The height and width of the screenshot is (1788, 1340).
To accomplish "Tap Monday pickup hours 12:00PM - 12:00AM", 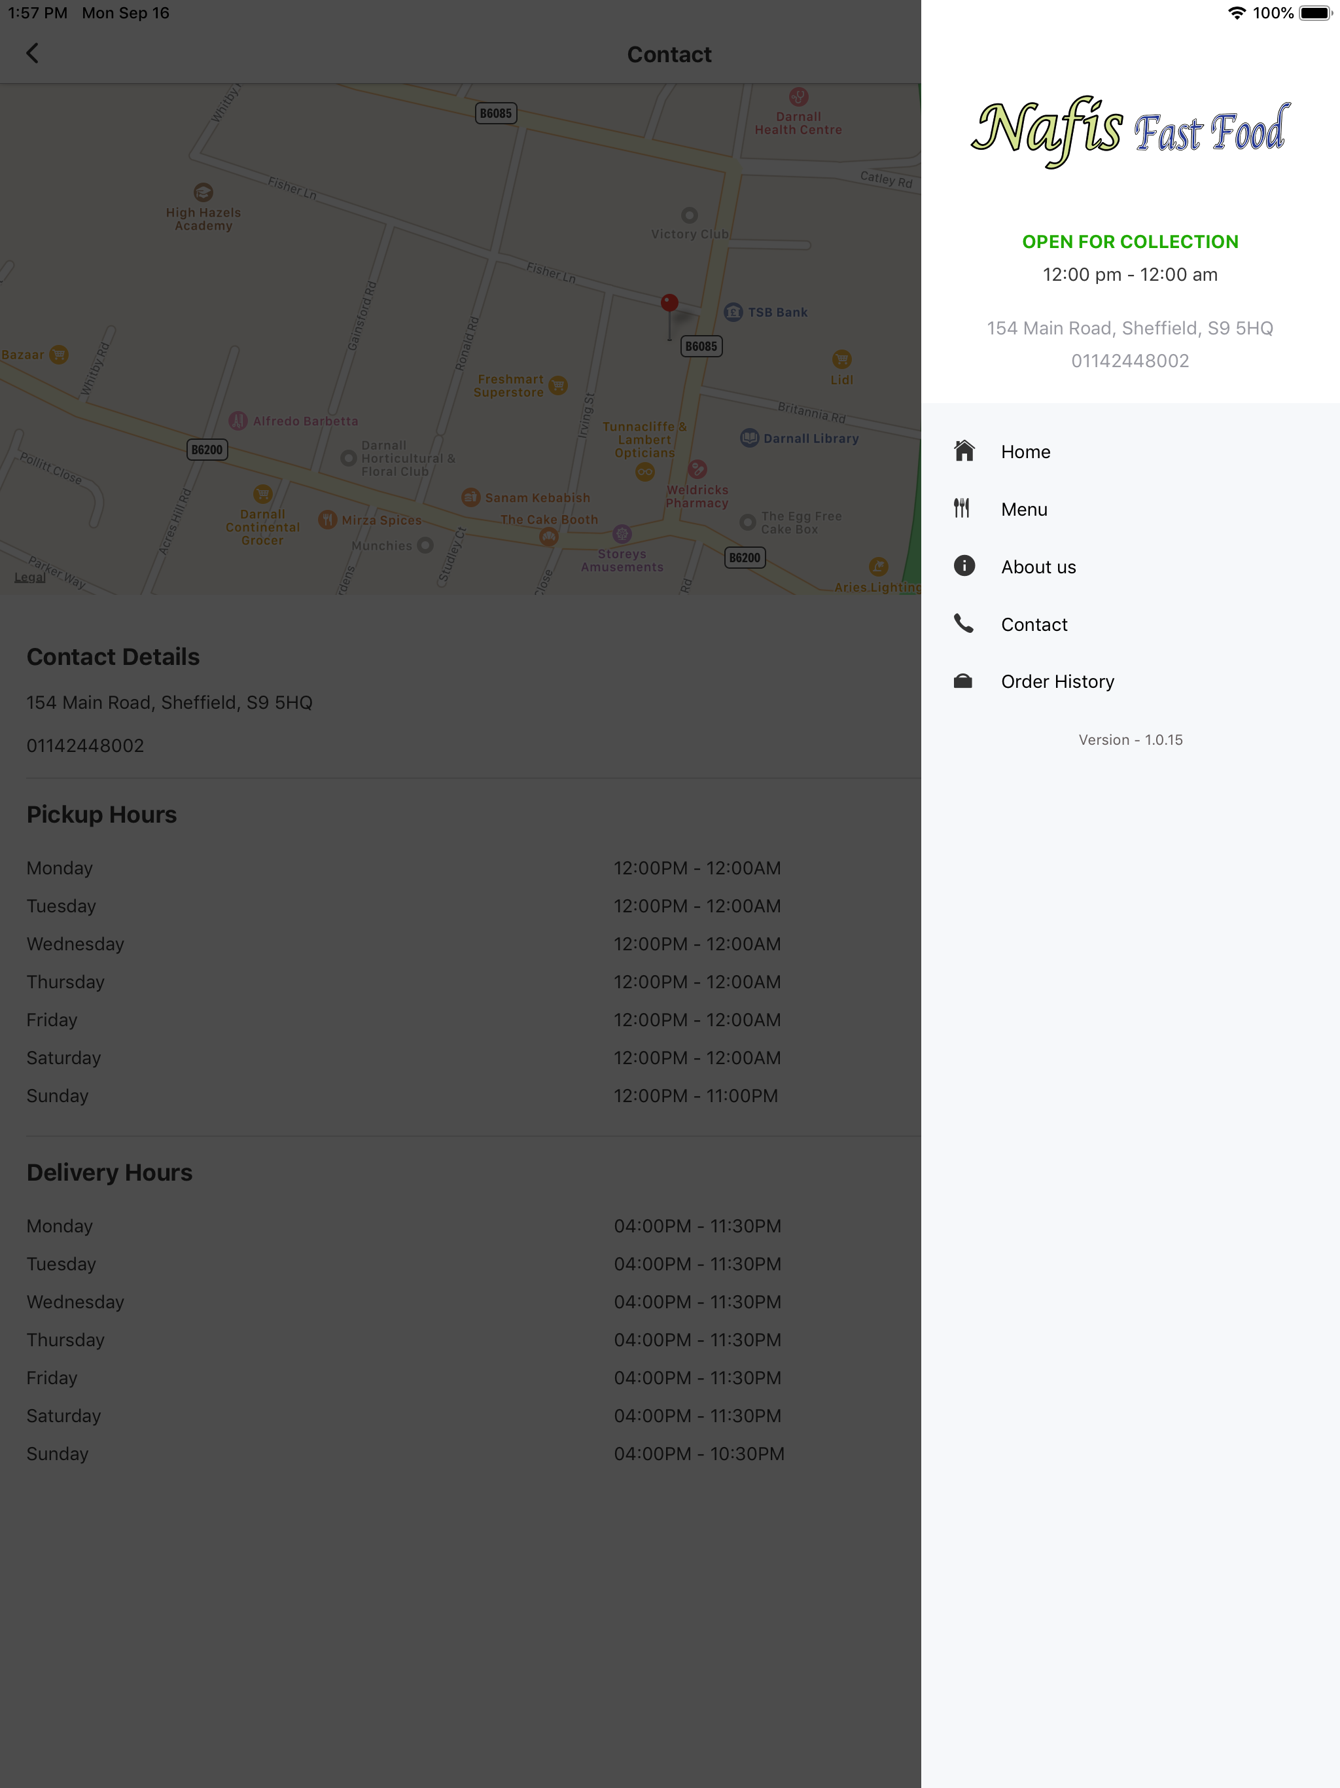I will pos(697,868).
